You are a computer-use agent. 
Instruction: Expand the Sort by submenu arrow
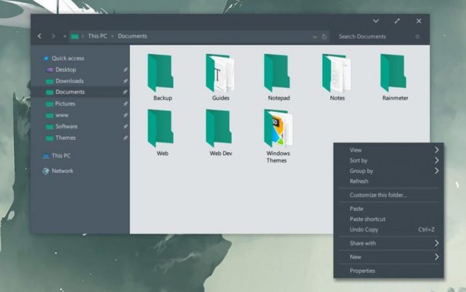tap(437, 160)
